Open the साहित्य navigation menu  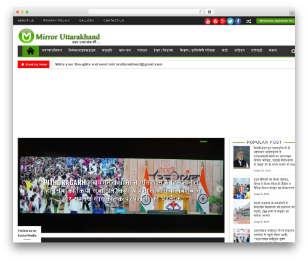(240, 51)
